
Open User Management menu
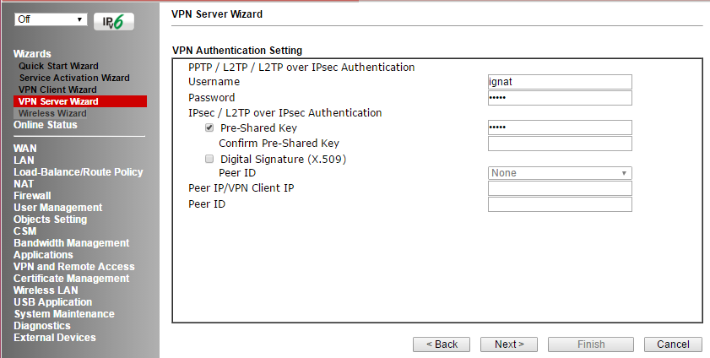58,208
